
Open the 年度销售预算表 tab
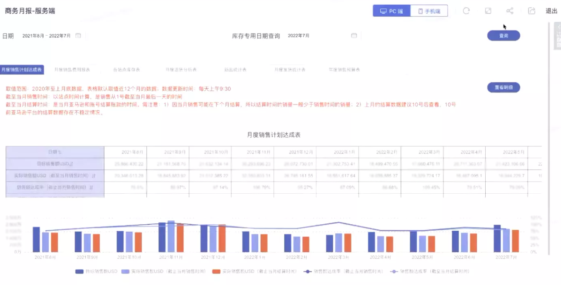click(x=344, y=69)
